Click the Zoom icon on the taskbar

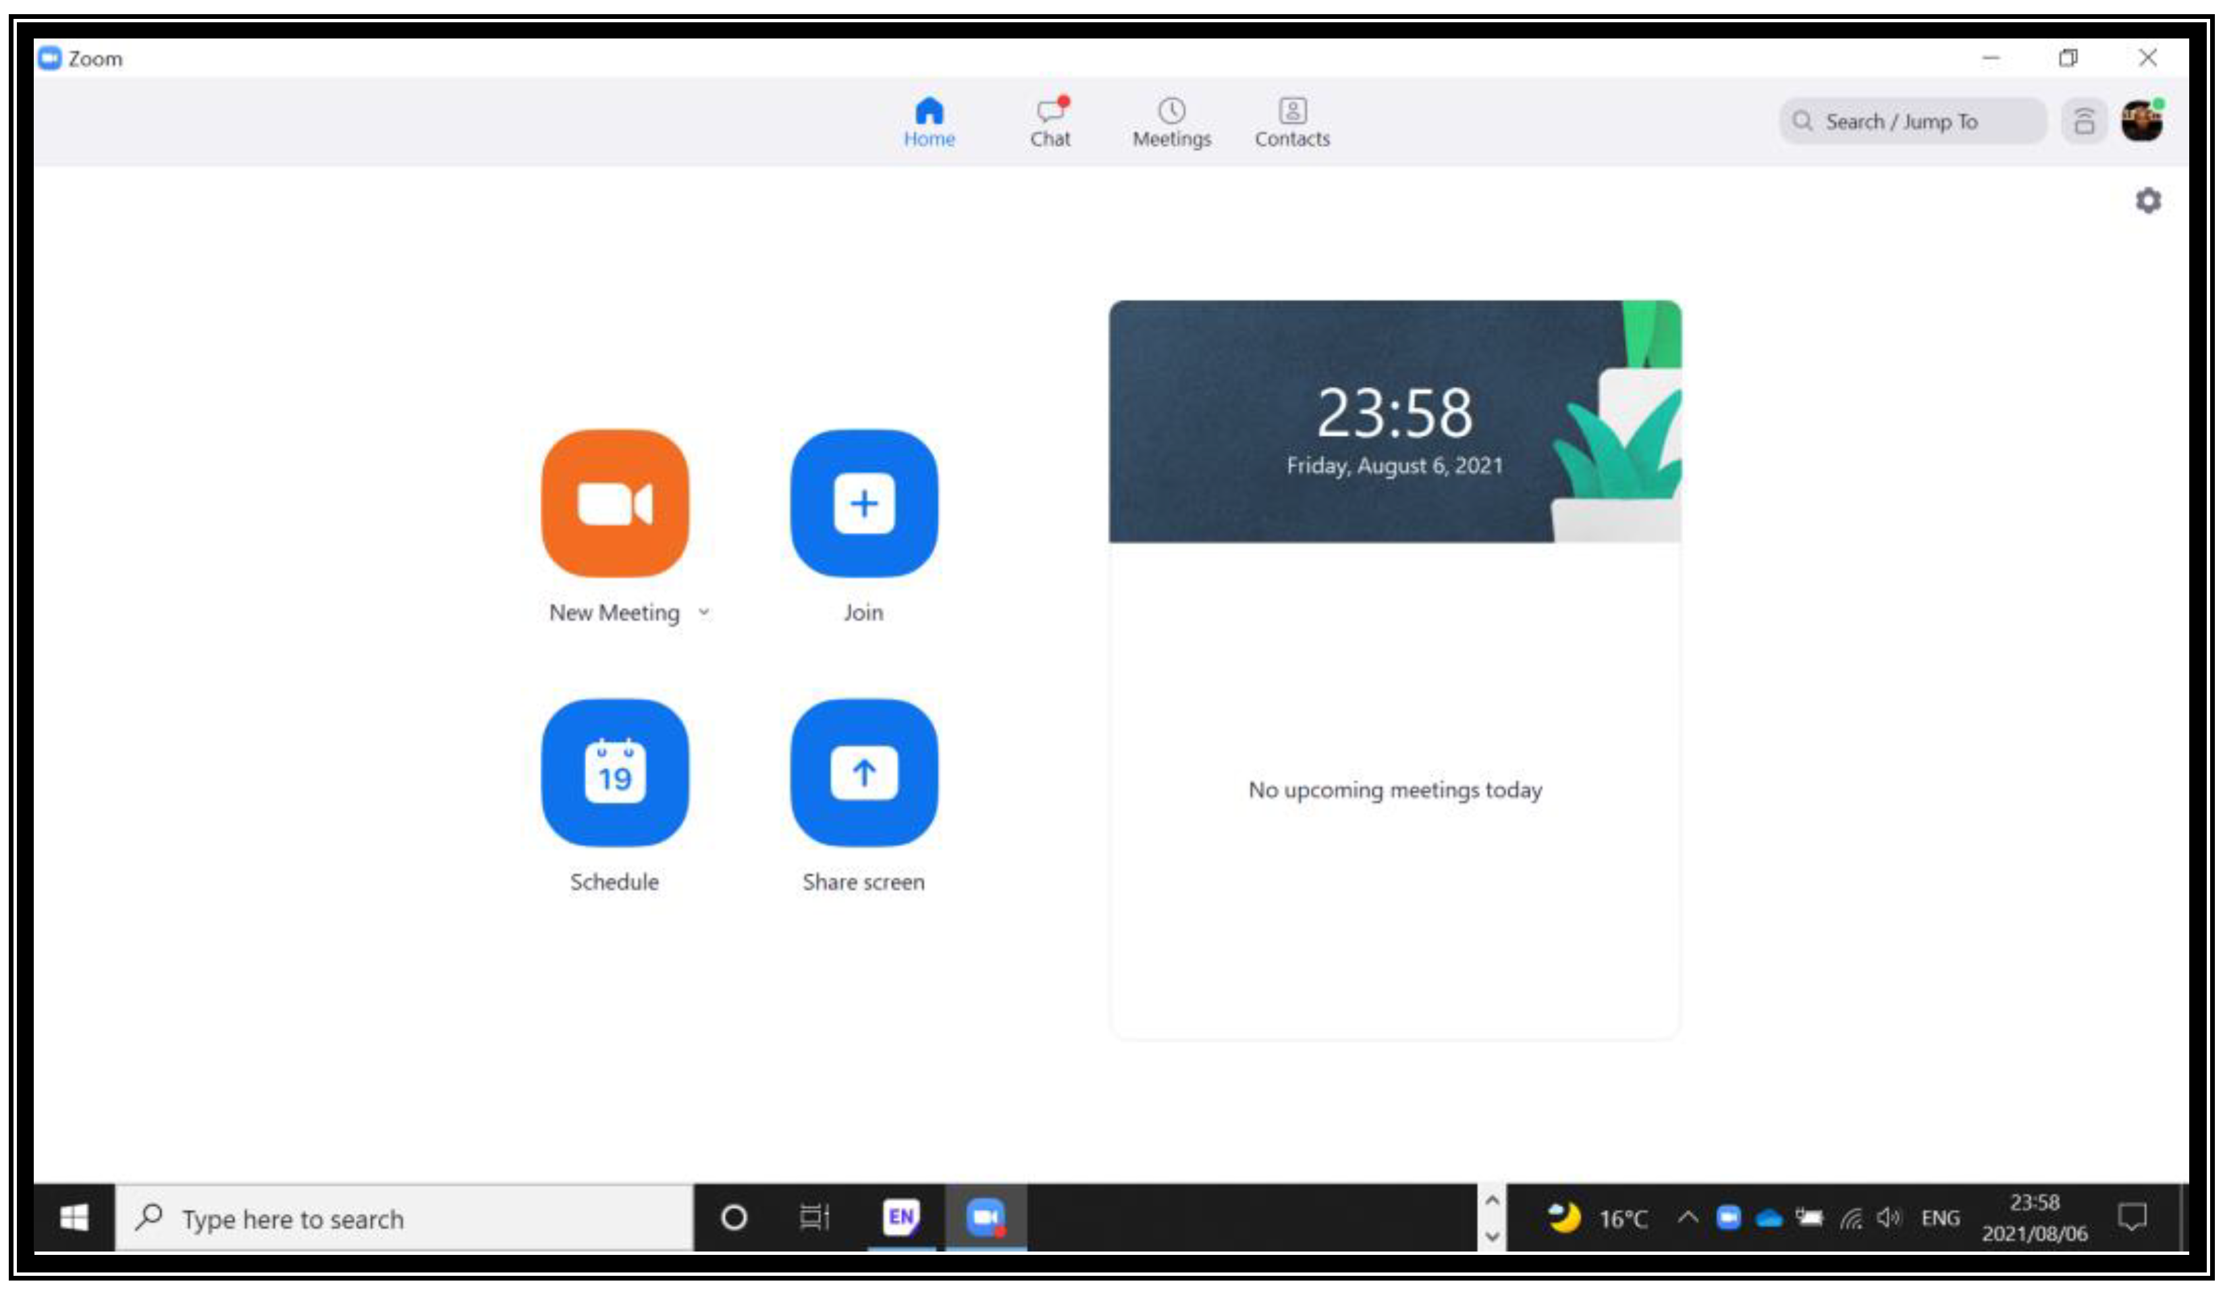click(x=986, y=1218)
